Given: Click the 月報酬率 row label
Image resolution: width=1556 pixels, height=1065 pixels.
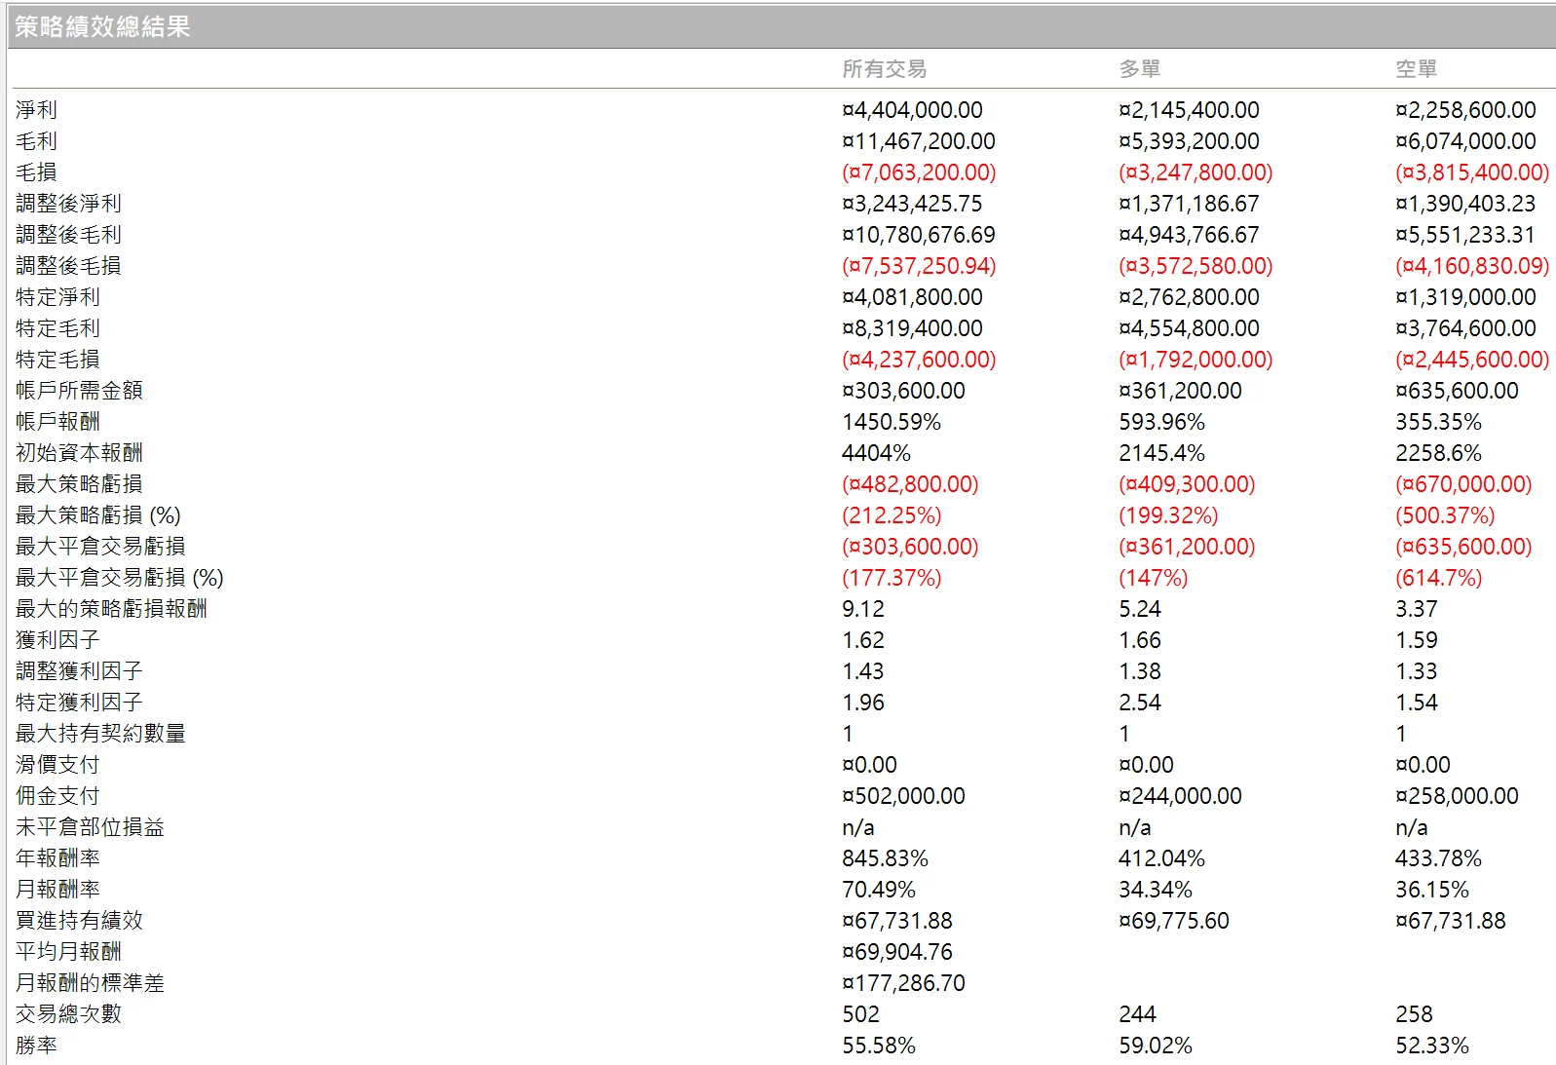Looking at the screenshot, I should click(x=58, y=890).
